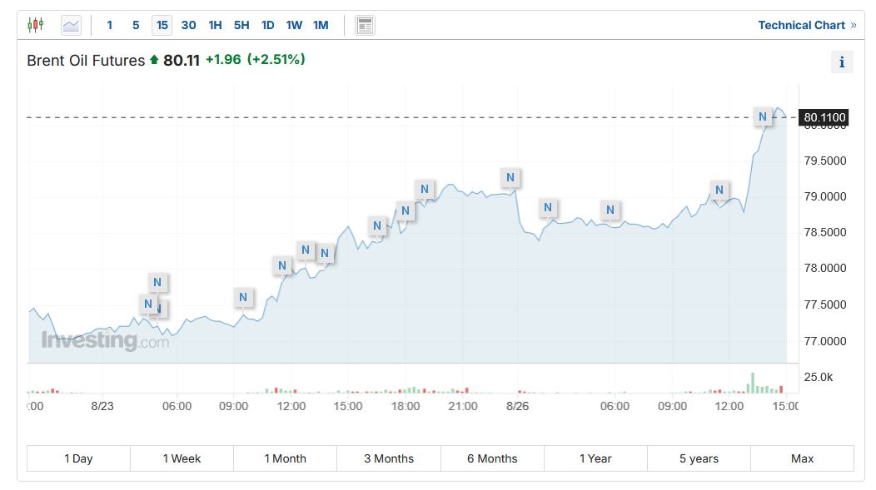Select the area chart type icon
This screenshot has height=490, width=876.
71,25
